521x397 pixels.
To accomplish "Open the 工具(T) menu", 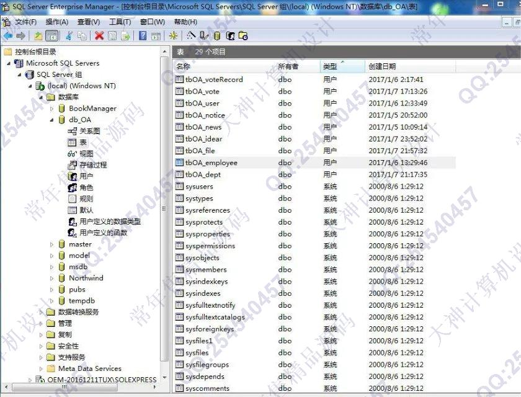I will click(x=120, y=22).
